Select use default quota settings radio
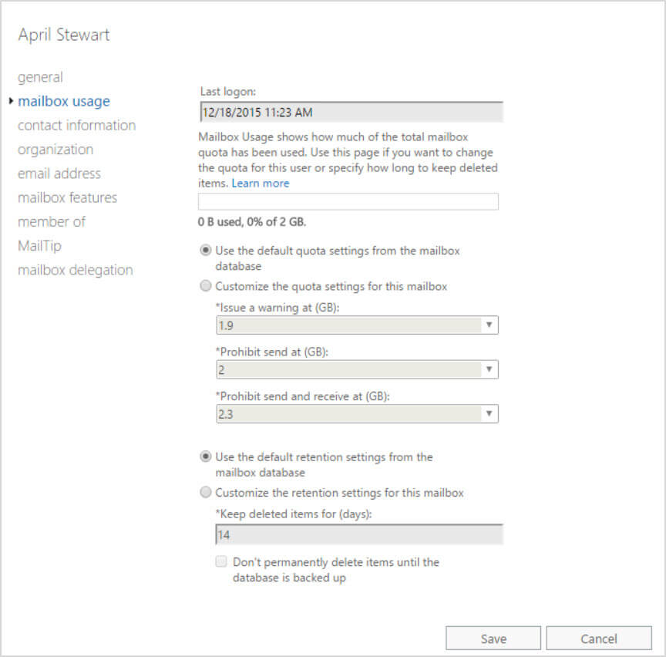 (x=206, y=251)
